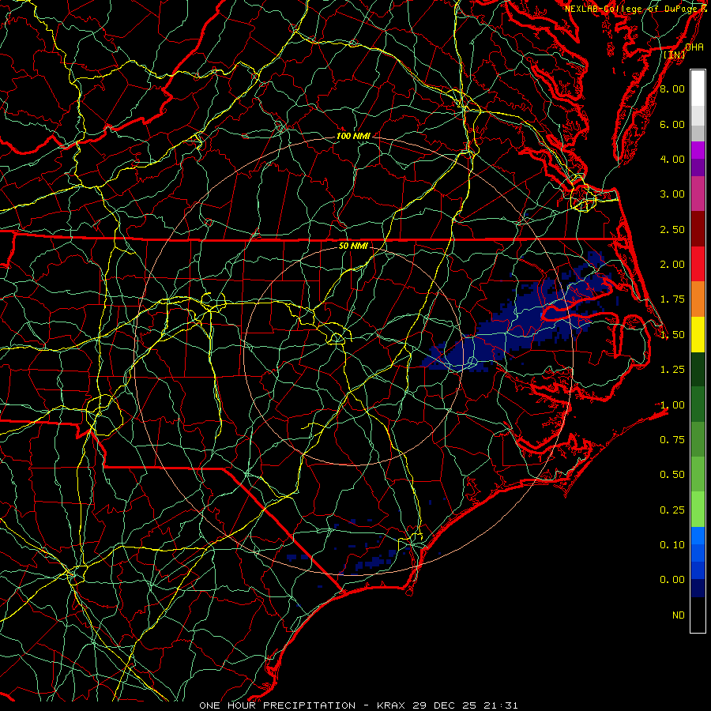Click the darkest green 1.25 legend swatch
The height and width of the screenshot is (711, 711).
[x=698, y=369]
